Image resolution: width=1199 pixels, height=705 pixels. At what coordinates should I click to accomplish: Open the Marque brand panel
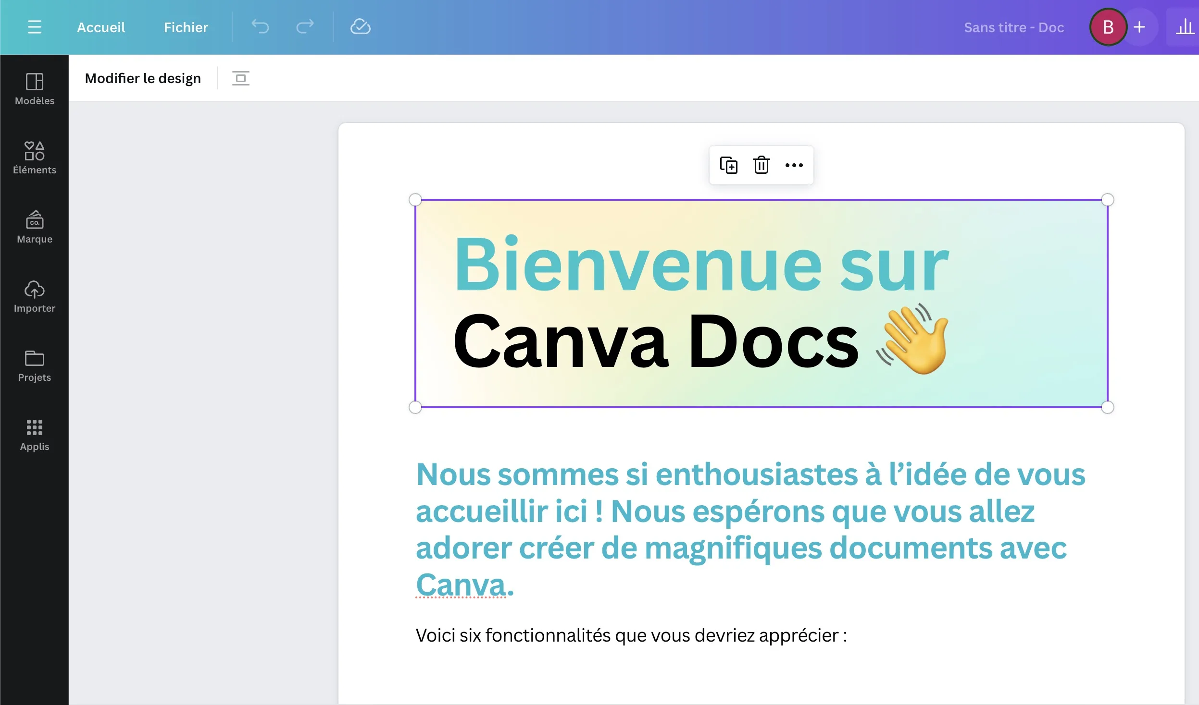[x=34, y=227]
